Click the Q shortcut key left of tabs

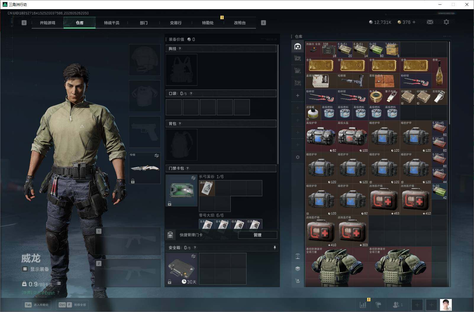24,23
